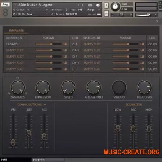Click keyboard icon beside the CC 09 top row
162x162 pixels.
142,44
